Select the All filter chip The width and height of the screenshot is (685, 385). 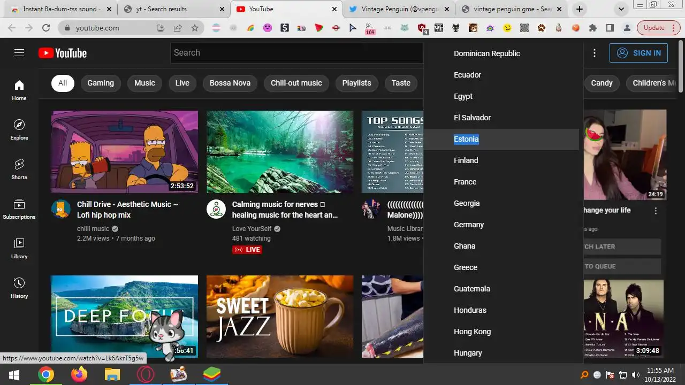click(63, 83)
